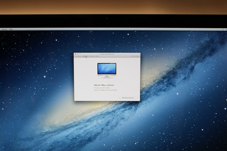Open the Ohje help menu
227x151 pixels.
pyautogui.click(x=11, y=29)
